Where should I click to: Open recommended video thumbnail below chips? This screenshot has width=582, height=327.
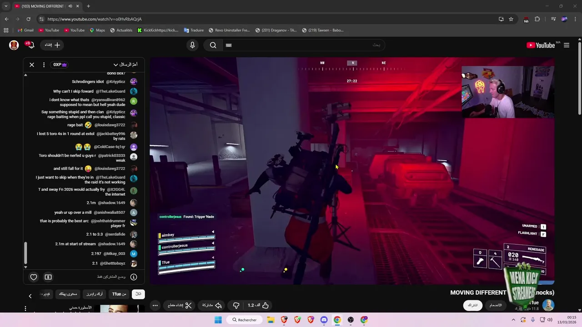120,309
